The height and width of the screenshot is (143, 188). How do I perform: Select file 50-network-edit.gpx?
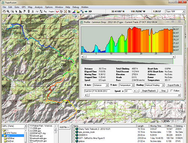click(38, 138)
